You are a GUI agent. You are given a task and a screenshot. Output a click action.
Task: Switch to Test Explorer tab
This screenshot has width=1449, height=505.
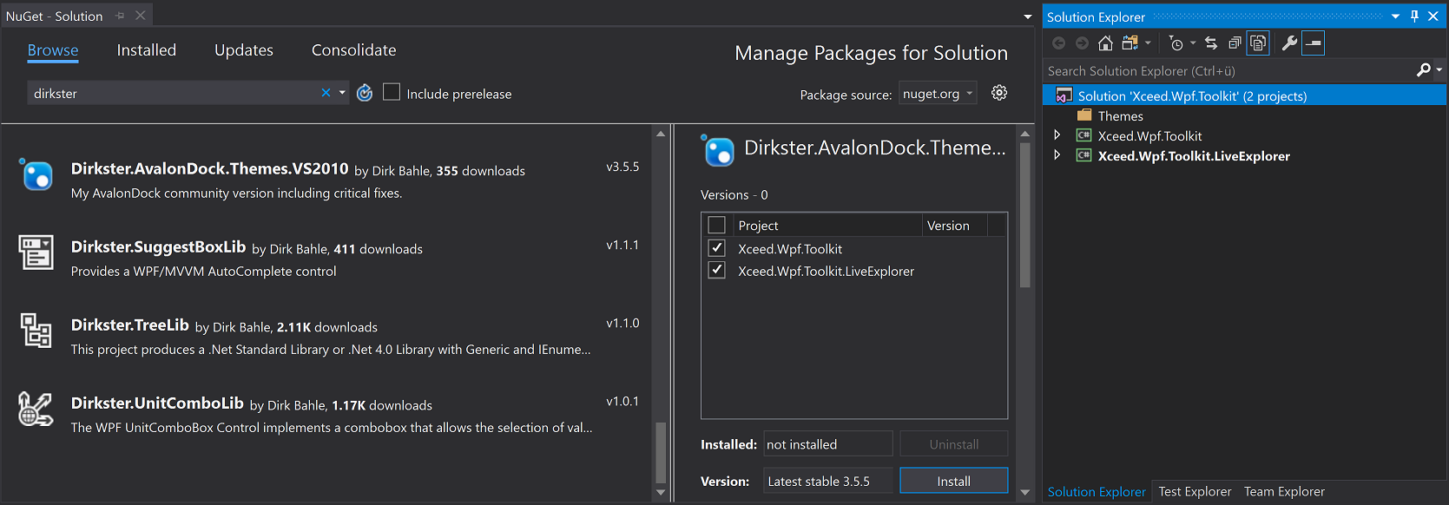tap(1195, 491)
